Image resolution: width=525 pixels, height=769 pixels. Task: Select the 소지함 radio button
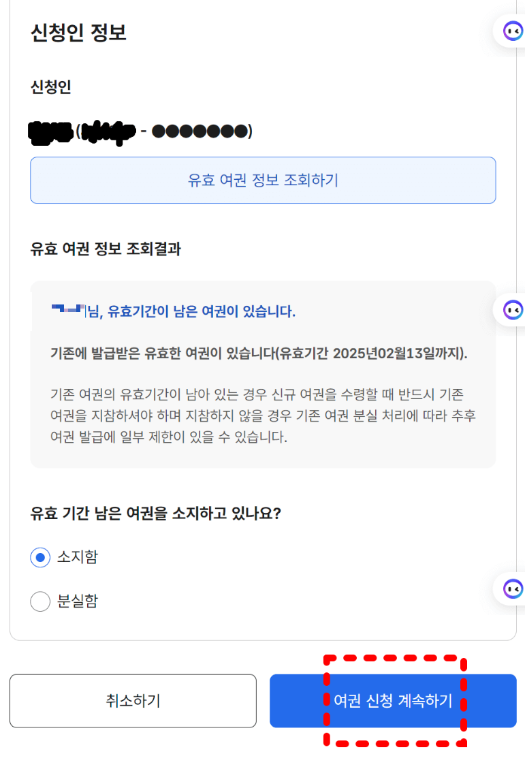(x=40, y=557)
